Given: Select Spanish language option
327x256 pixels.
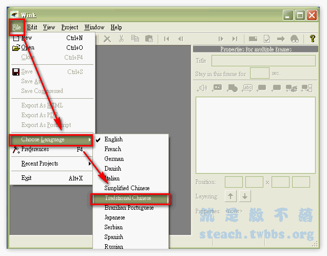Looking at the screenshot, I should click(130, 237).
